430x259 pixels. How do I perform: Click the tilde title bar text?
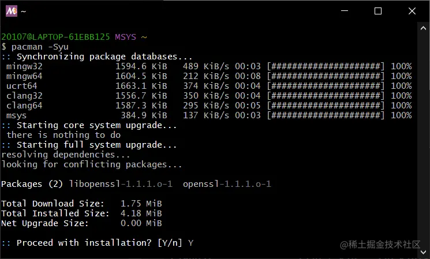[x=23, y=11]
